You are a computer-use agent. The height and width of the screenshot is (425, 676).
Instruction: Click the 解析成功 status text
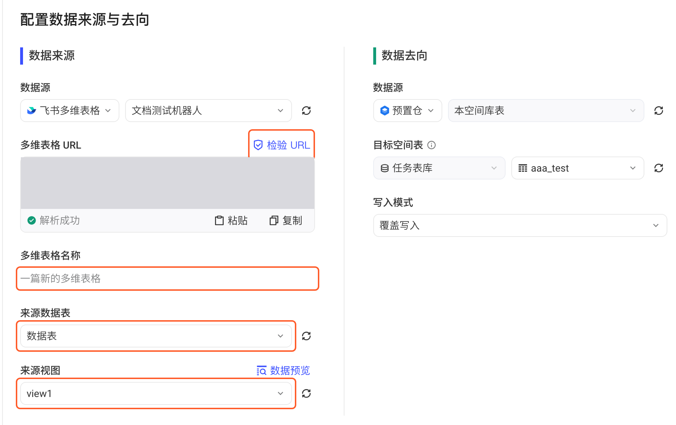click(60, 220)
